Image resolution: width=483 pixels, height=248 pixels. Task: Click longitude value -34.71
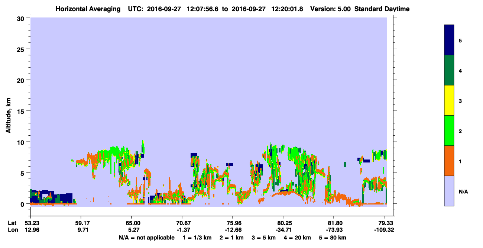(x=283, y=230)
